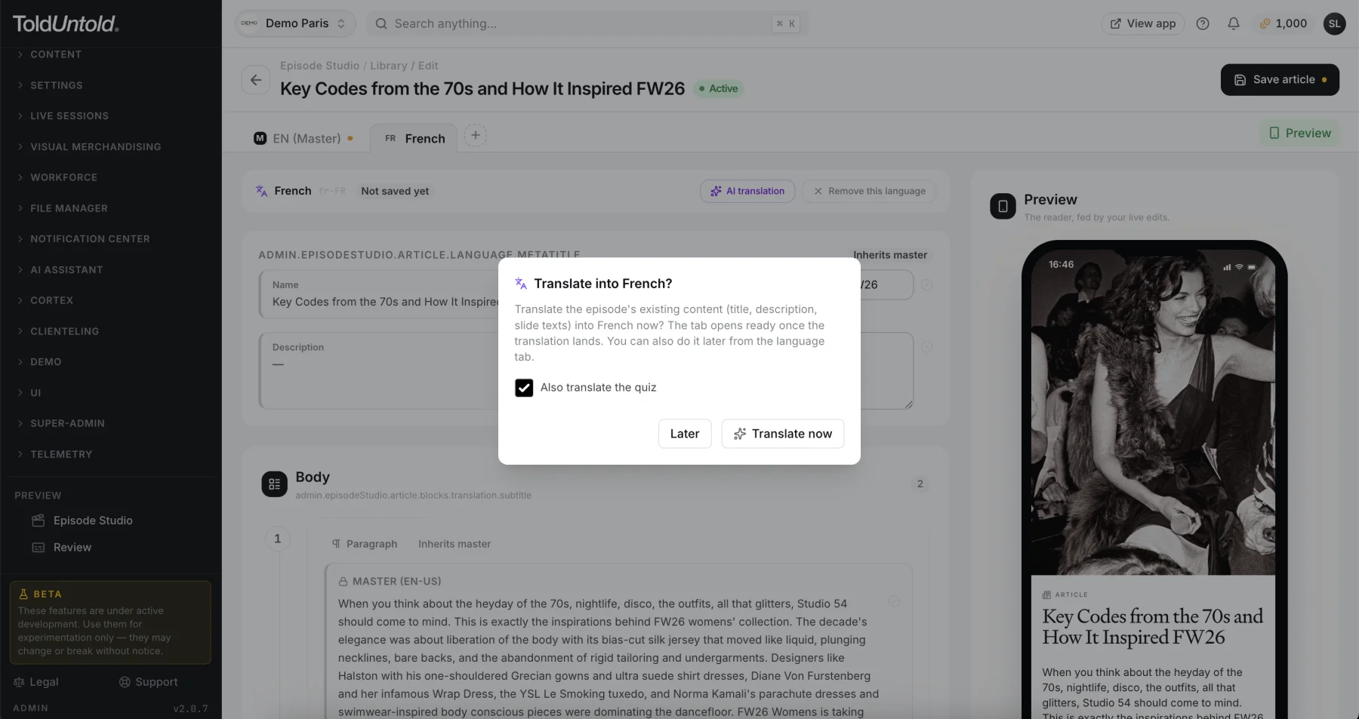Screen dimensions: 1359x719
Task: Click the Review sidebar icon
Action: point(39,548)
